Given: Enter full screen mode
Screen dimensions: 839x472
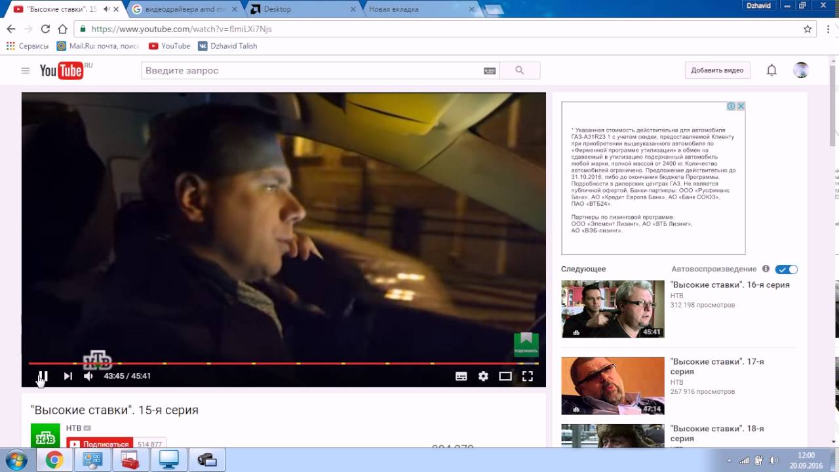Looking at the screenshot, I should tap(528, 376).
